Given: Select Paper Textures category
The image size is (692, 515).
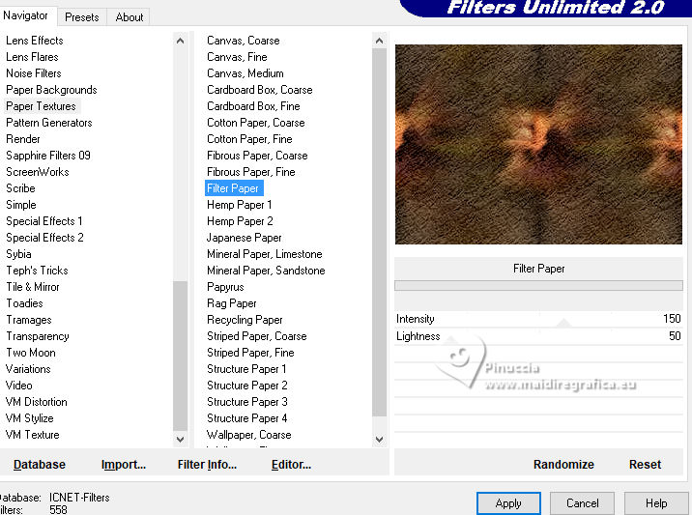Looking at the screenshot, I should point(41,106).
